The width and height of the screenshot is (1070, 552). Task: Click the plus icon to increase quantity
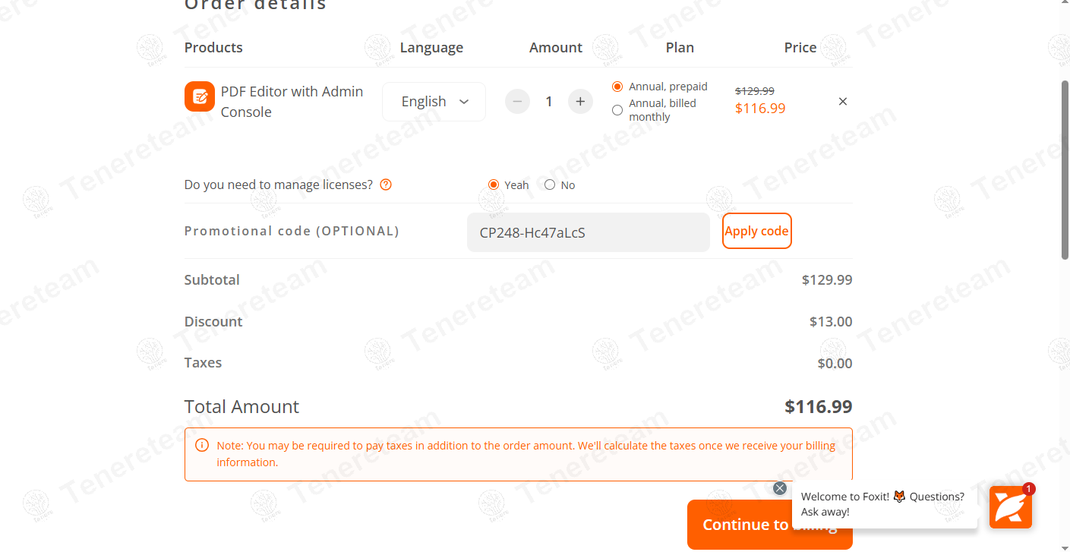(x=580, y=101)
